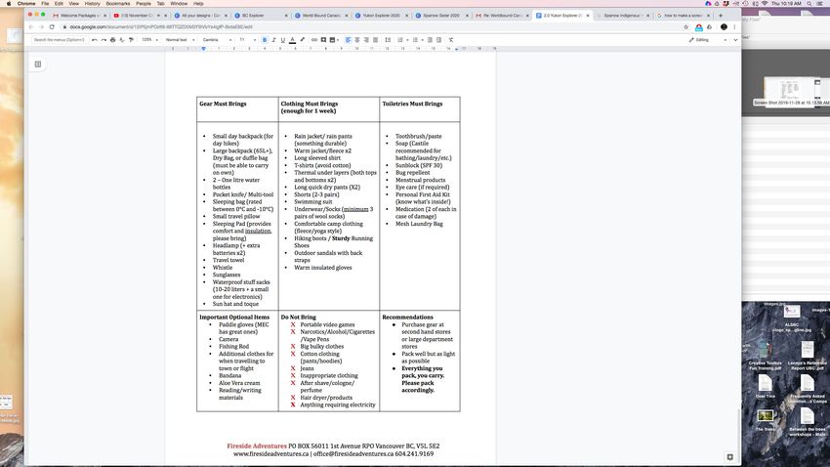Image resolution: width=830 pixels, height=467 pixels.
Task: Clear formatting from selected text
Action: [x=451, y=40]
